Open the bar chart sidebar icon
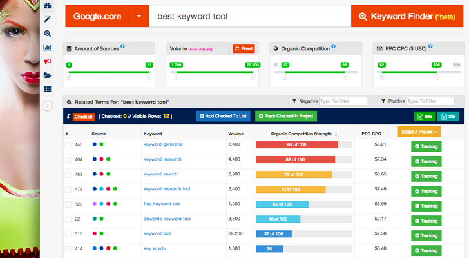Image resolution: width=469 pixels, height=258 pixels. [47, 47]
